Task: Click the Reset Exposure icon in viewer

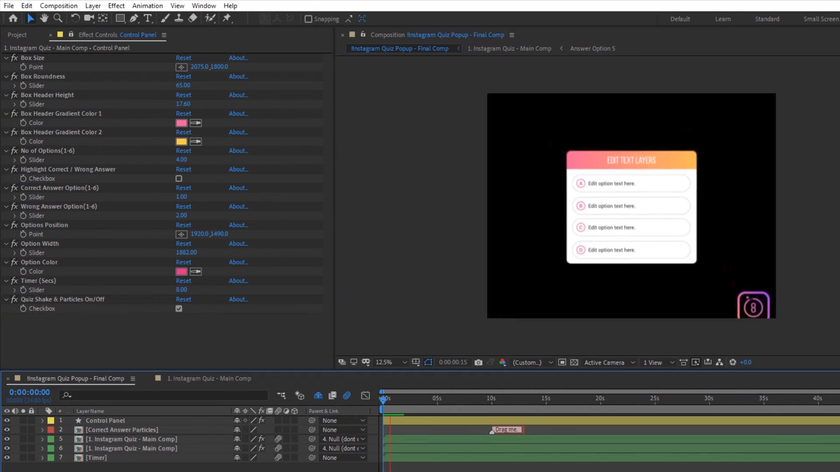Action: (x=733, y=362)
